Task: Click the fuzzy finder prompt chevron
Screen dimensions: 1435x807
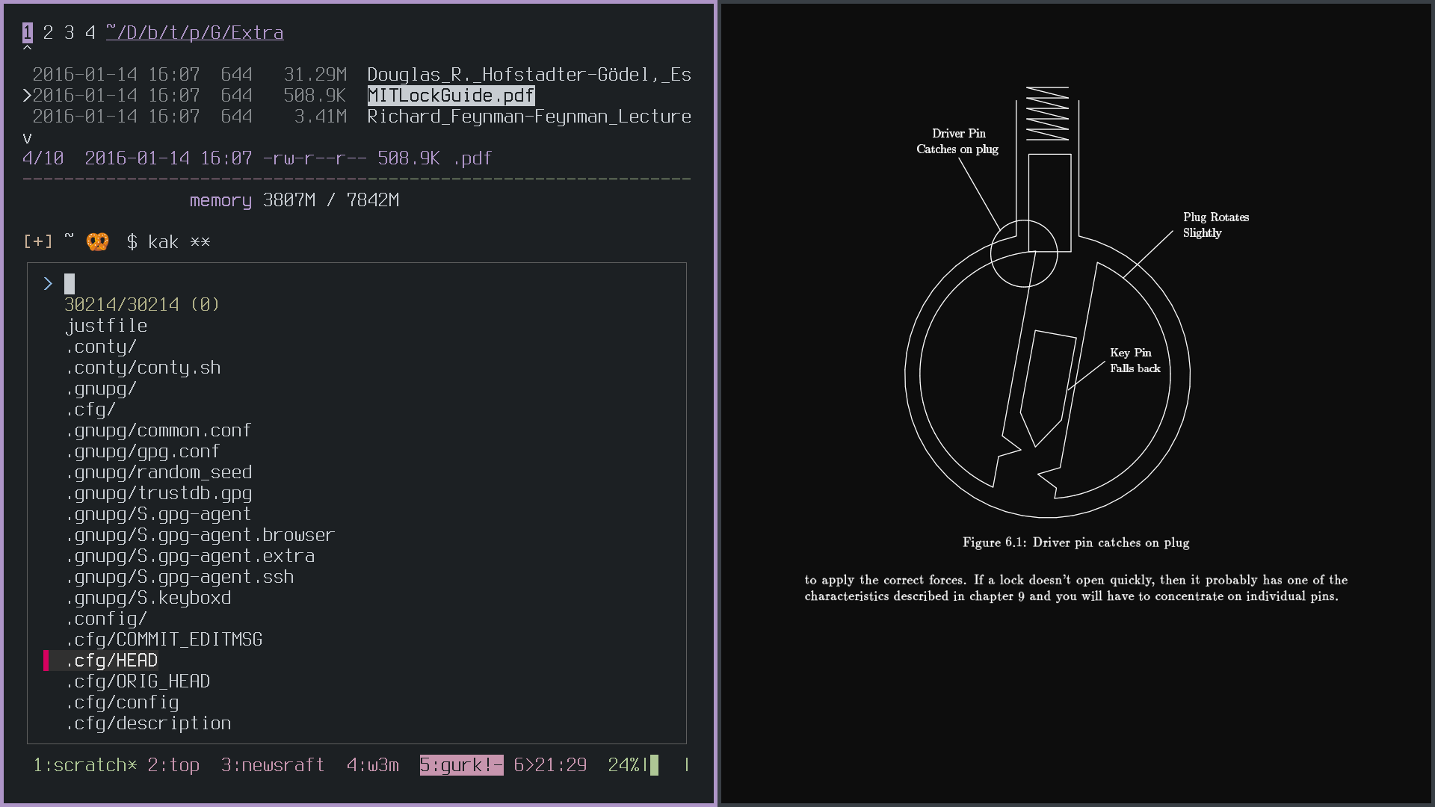Action: (48, 284)
